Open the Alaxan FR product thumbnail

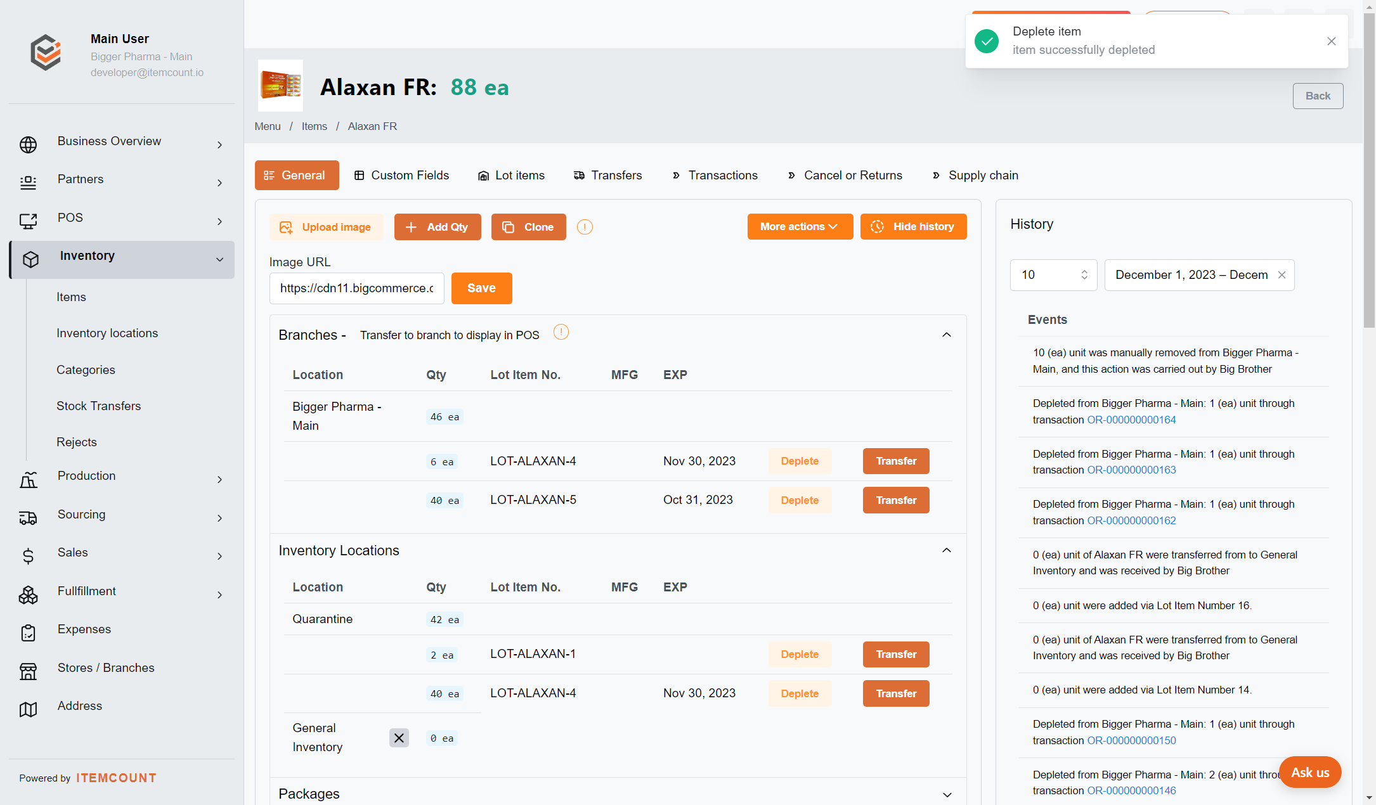tap(280, 86)
